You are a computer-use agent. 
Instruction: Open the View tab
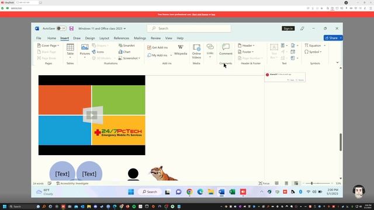click(169, 38)
